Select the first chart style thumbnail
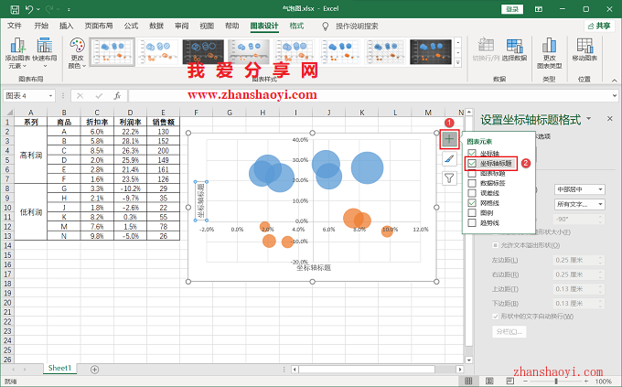Viewport: 622px width, 387px height. [113, 51]
